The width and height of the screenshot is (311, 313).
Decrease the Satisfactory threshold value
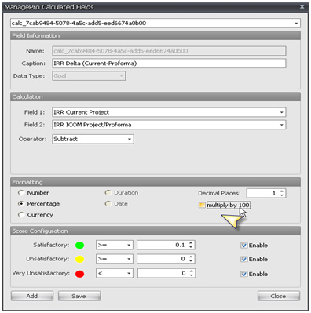(x=191, y=247)
